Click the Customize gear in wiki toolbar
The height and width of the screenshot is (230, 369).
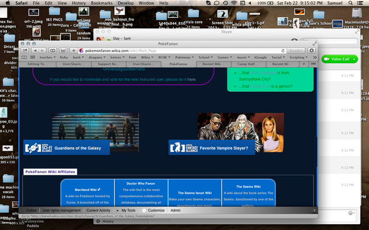click(144, 210)
